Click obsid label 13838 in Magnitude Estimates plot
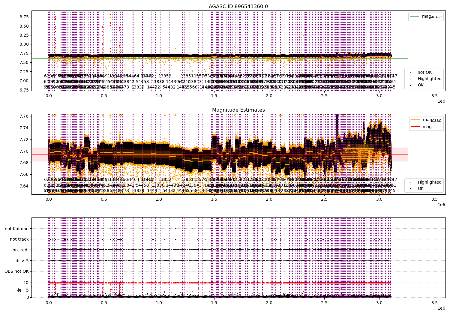This screenshot has height=315, width=450. [x=158, y=185]
